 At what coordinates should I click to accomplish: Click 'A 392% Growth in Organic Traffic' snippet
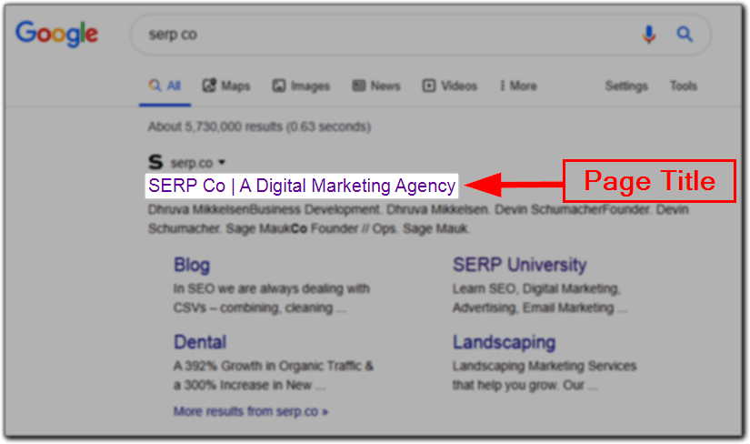(x=273, y=376)
